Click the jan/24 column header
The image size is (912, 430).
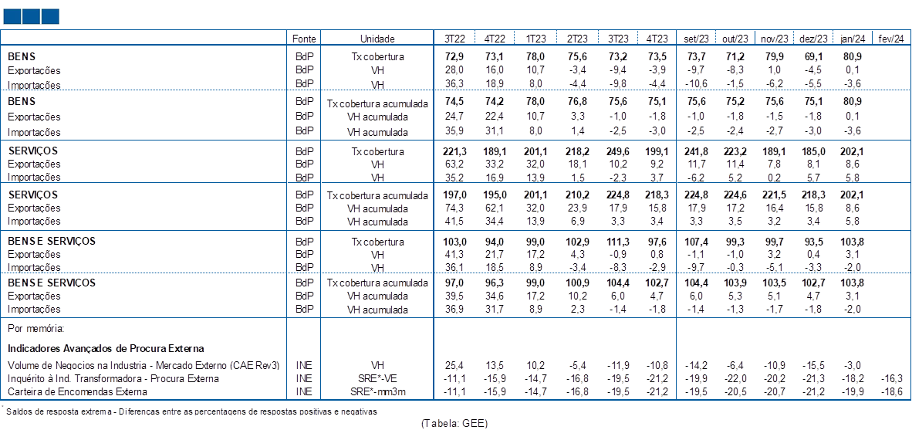(853, 39)
